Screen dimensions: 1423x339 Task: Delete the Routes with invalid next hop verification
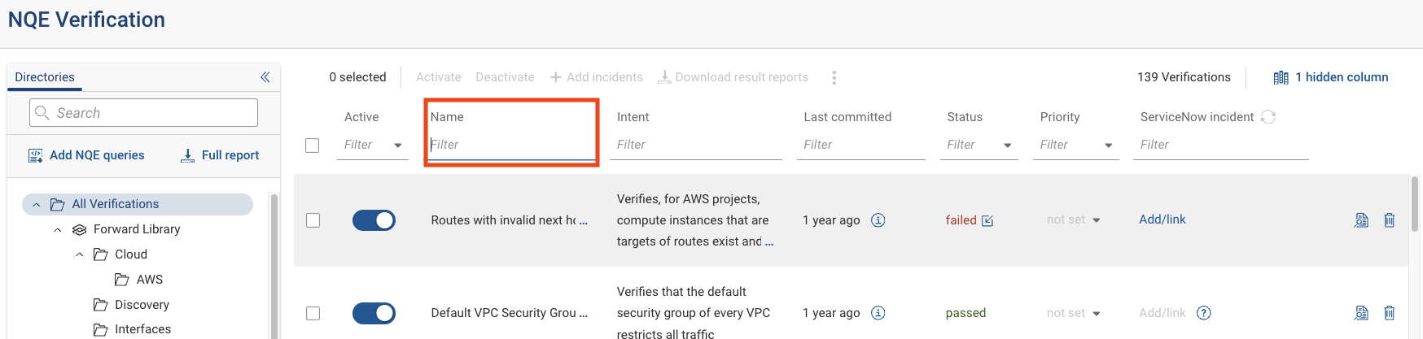pyautogui.click(x=1389, y=220)
